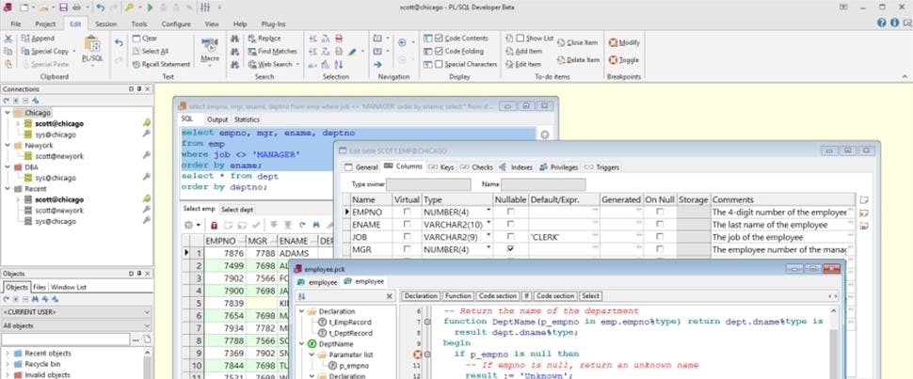Image resolution: width=913 pixels, height=379 pixels.
Task: Click the Code section button
Action: click(498, 295)
